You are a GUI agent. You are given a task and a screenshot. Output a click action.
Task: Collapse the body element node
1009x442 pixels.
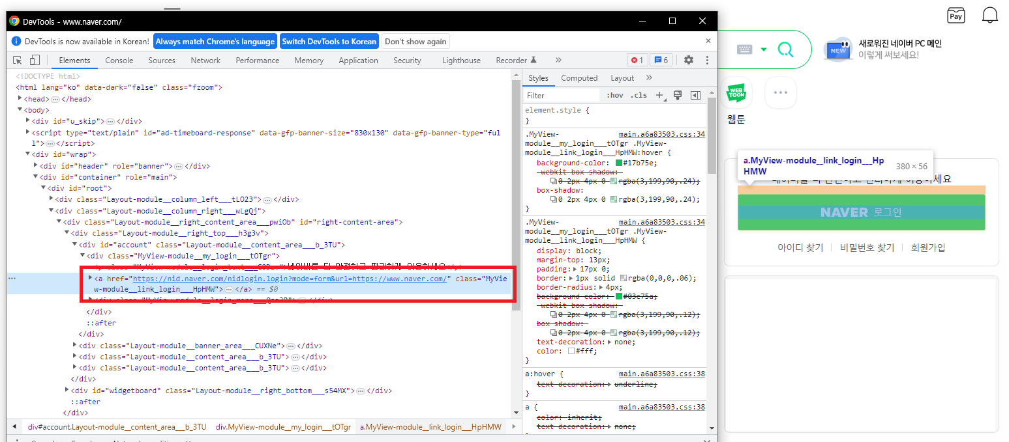click(21, 110)
